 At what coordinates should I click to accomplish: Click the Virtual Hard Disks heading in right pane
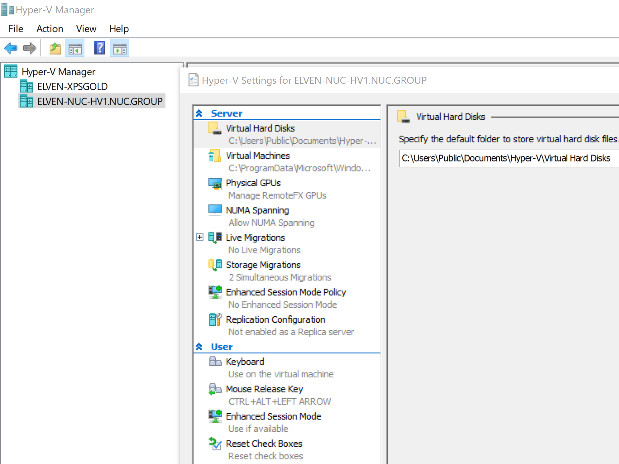[451, 117]
